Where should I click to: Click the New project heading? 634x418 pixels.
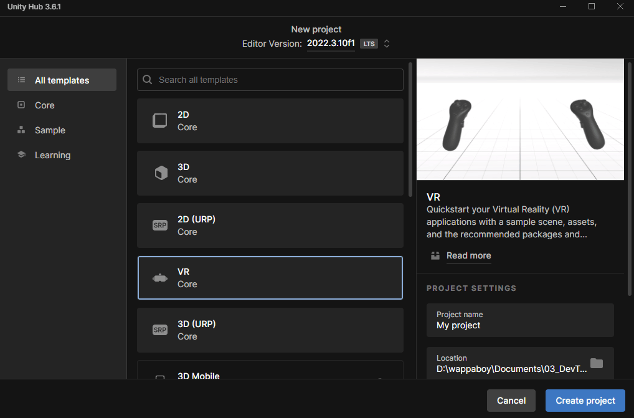click(x=316, y=29)
